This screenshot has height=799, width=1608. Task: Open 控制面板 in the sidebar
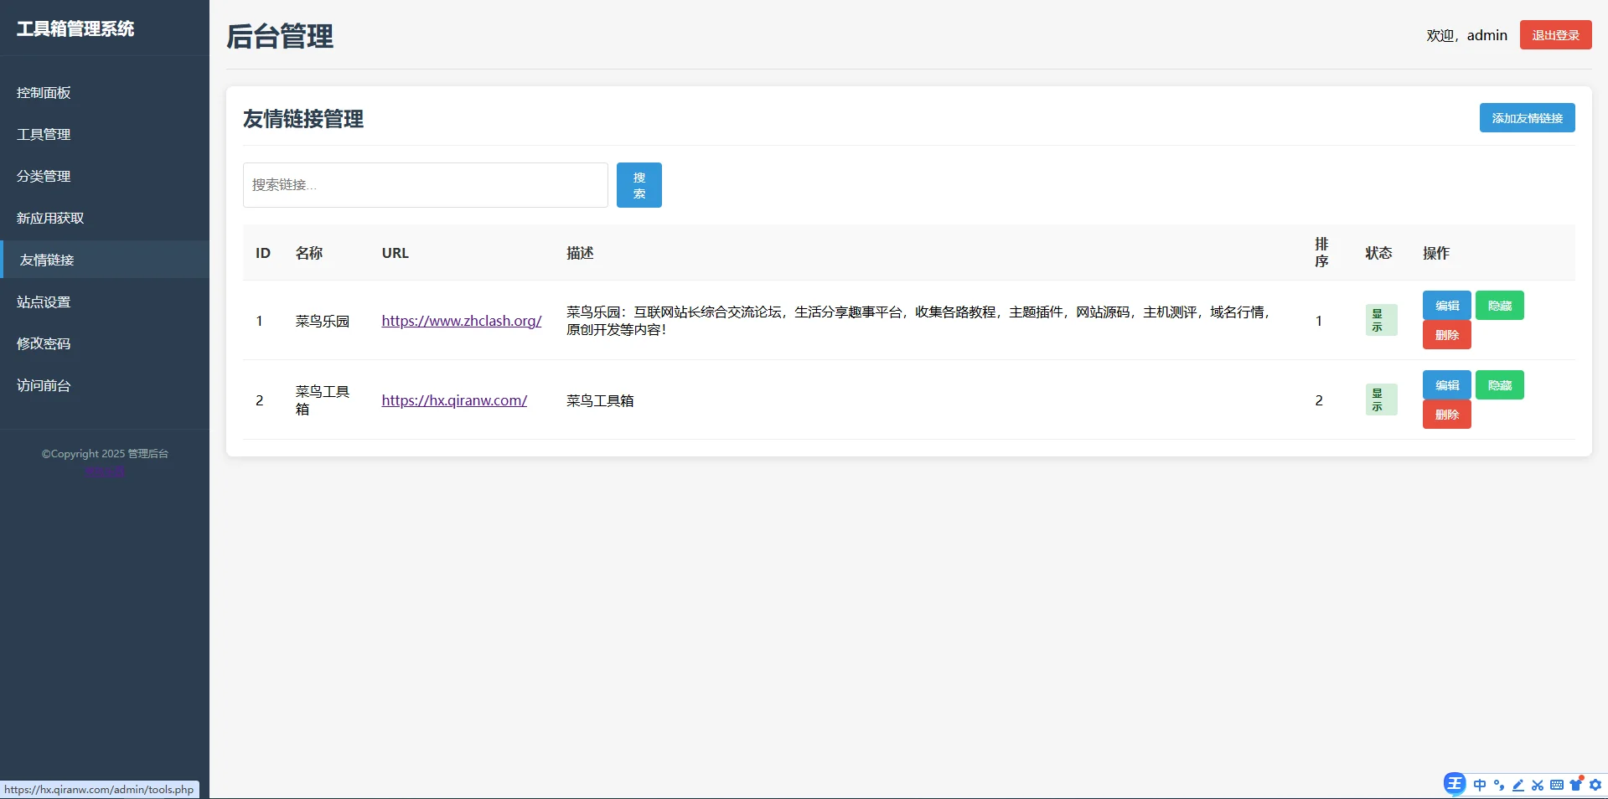(x=43, y=92)
